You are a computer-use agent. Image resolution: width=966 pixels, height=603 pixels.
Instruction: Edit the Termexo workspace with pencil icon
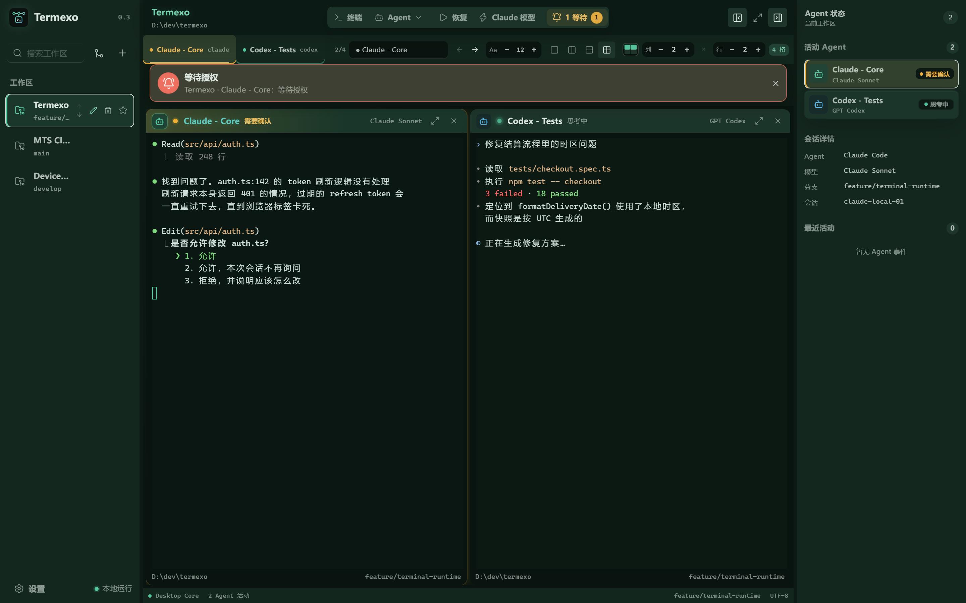click(x=93, y=111)
